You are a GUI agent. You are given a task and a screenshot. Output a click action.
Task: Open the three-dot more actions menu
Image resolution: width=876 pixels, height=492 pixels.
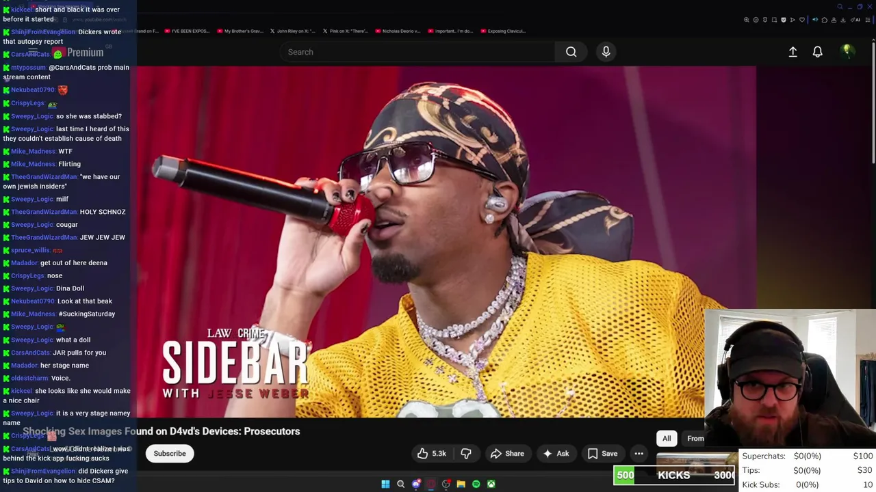pos(639,454)
